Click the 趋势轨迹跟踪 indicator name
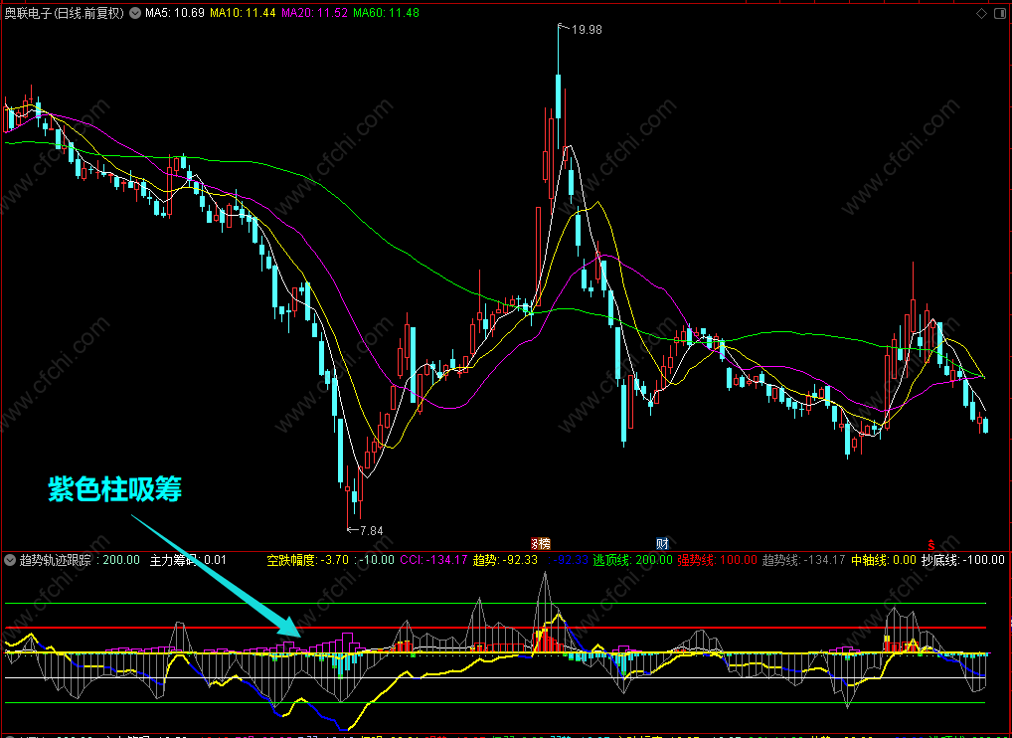 tap(56, 560)
